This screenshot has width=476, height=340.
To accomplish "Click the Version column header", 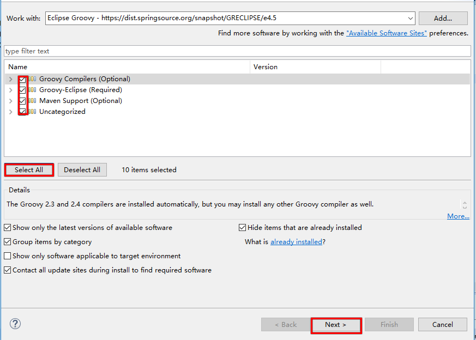I will point(315,66).
